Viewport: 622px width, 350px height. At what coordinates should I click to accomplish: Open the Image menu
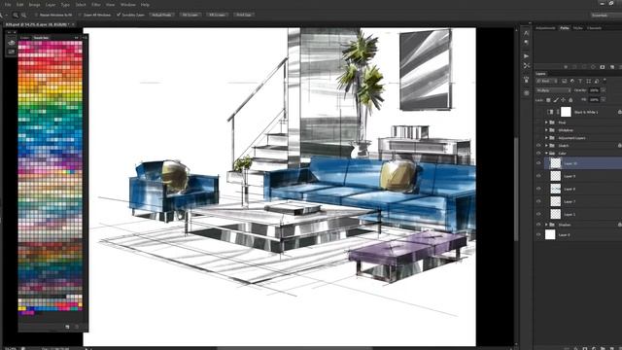tap(35, 5)
